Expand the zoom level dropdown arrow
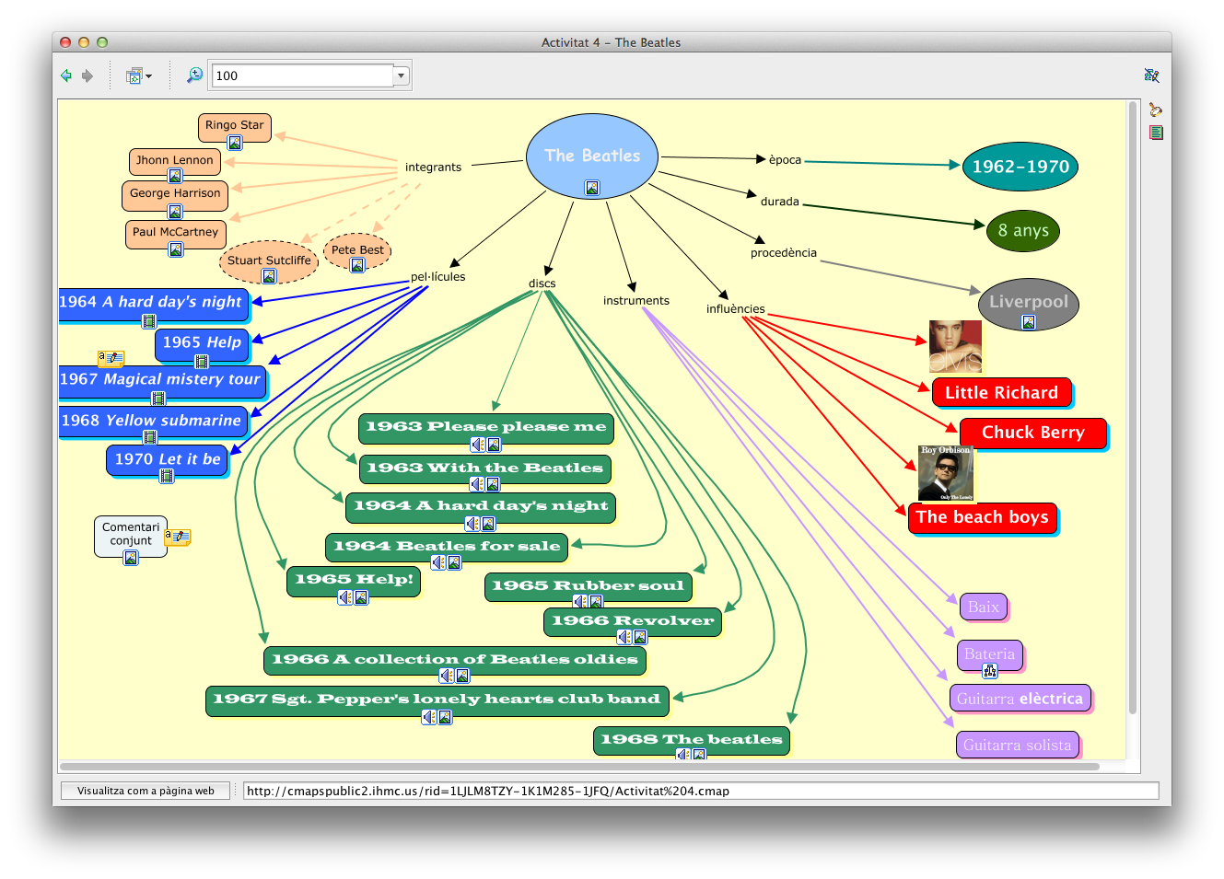 click(x=401, y=75)
